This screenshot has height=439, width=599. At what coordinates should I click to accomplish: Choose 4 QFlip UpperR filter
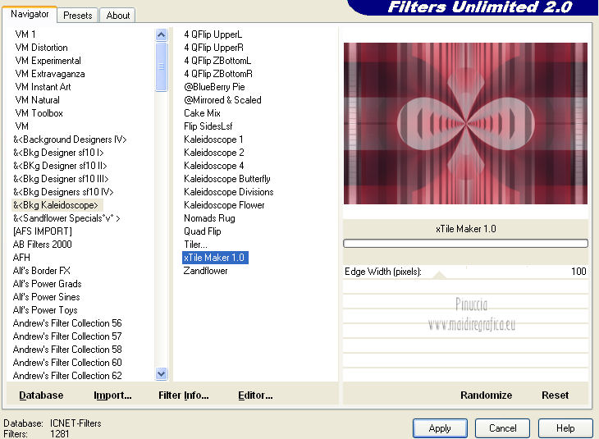(x=213, y=48)
